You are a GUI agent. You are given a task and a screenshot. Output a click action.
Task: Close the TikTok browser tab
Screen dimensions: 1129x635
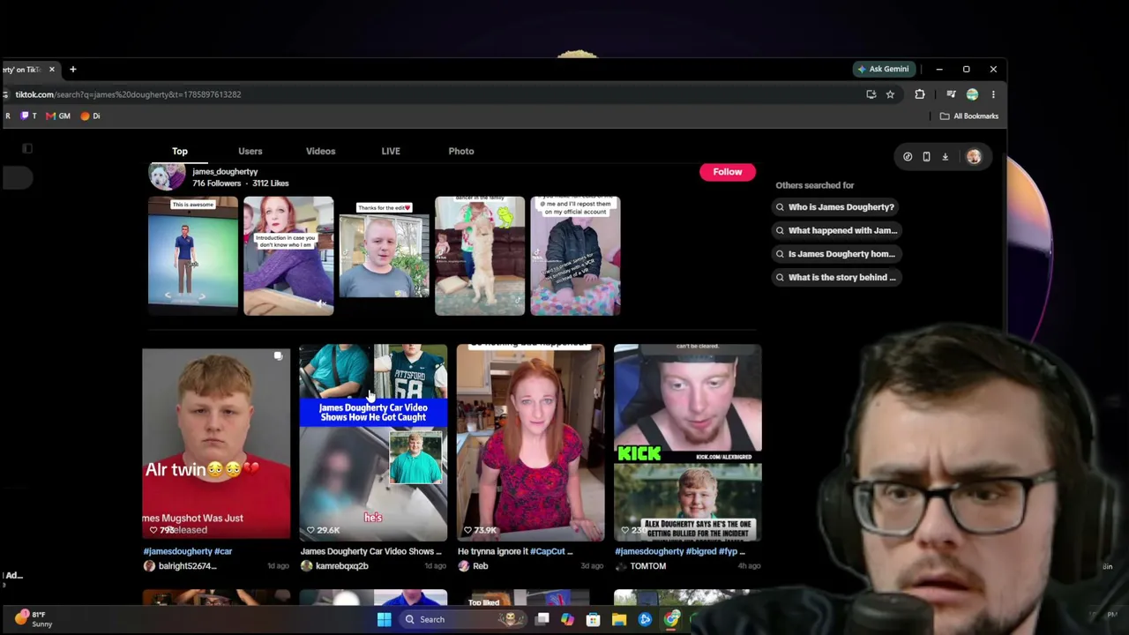[51, 69]
